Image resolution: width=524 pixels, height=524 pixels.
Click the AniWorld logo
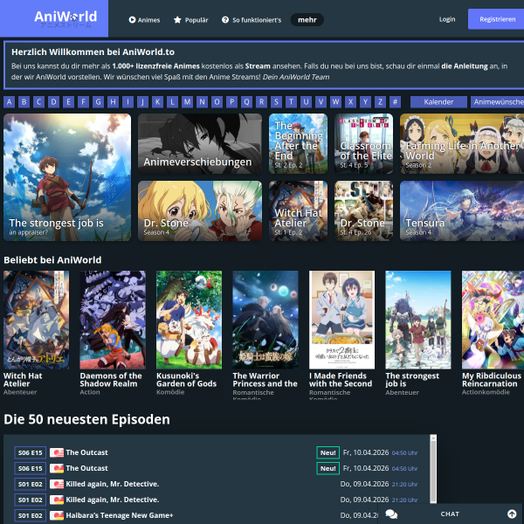click(65, 18)
